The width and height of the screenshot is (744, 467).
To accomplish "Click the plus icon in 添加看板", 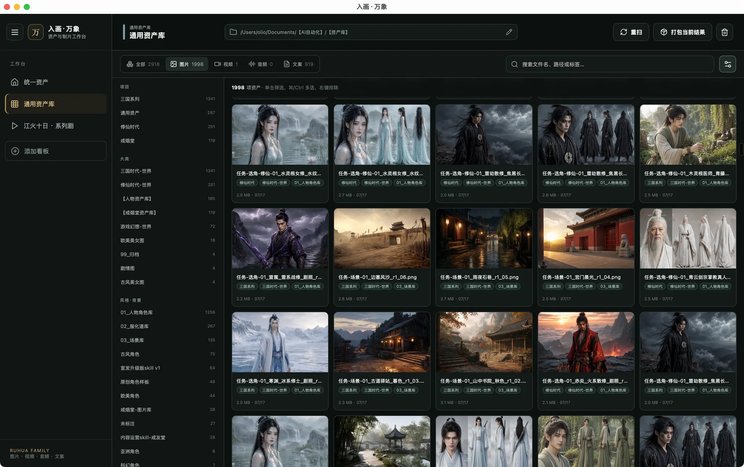I will (15, 151).
